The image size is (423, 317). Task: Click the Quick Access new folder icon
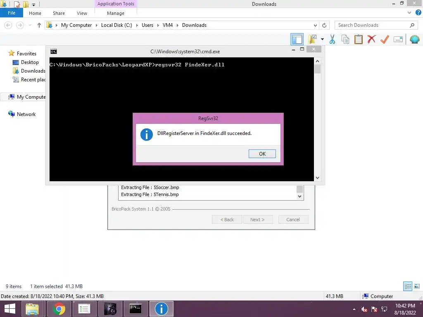coord(26,4)
